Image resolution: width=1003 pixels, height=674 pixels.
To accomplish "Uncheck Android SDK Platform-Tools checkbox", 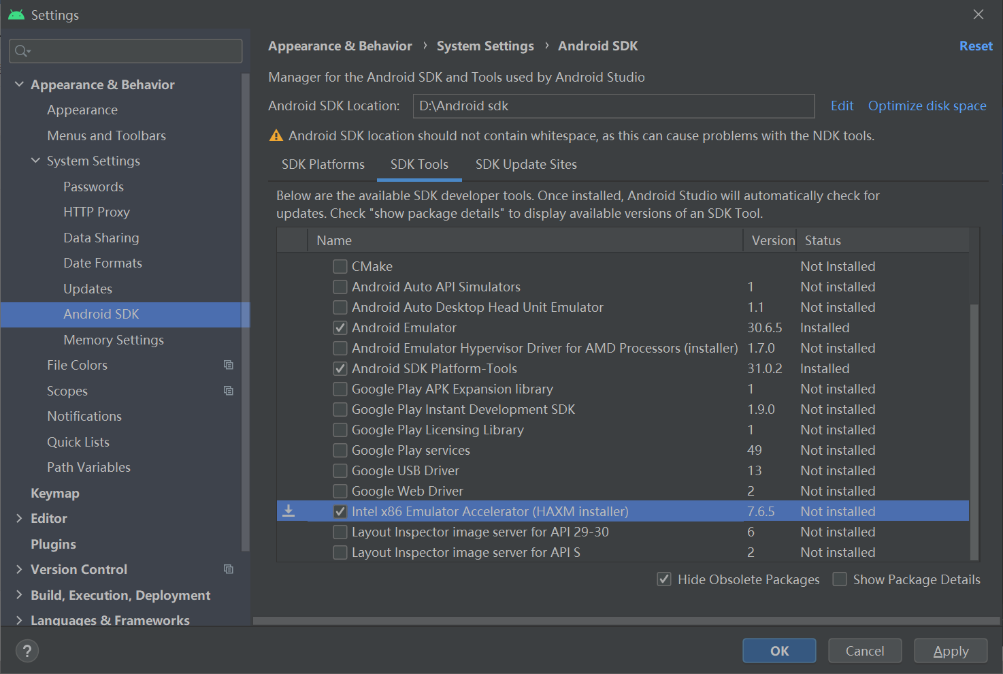I will (340, 368).
